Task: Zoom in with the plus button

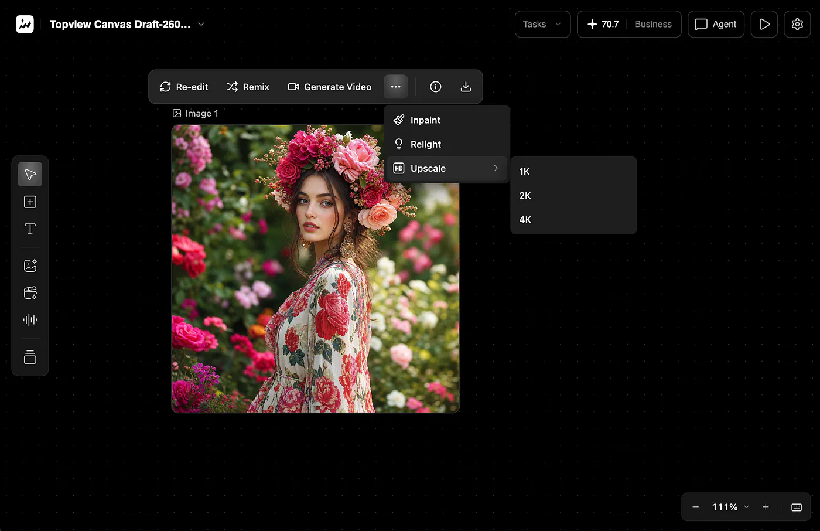Action: pyautogui.click(x=766, y=507)
